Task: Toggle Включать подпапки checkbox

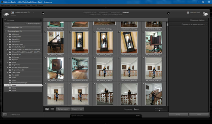Action: coord(26,24)
